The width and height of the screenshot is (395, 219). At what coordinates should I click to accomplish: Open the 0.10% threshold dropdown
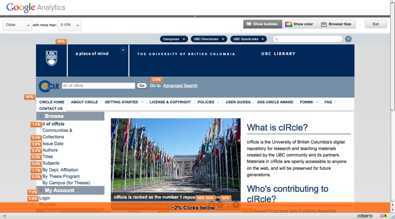pos(70,25)
